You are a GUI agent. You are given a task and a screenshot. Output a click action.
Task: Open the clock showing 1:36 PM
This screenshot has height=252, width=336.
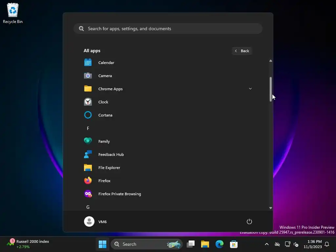coord(313,244)
